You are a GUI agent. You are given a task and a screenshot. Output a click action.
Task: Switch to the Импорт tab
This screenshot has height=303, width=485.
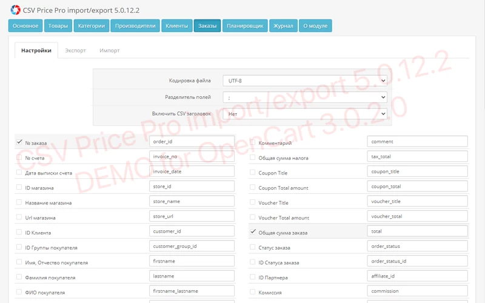click(110, 50)
